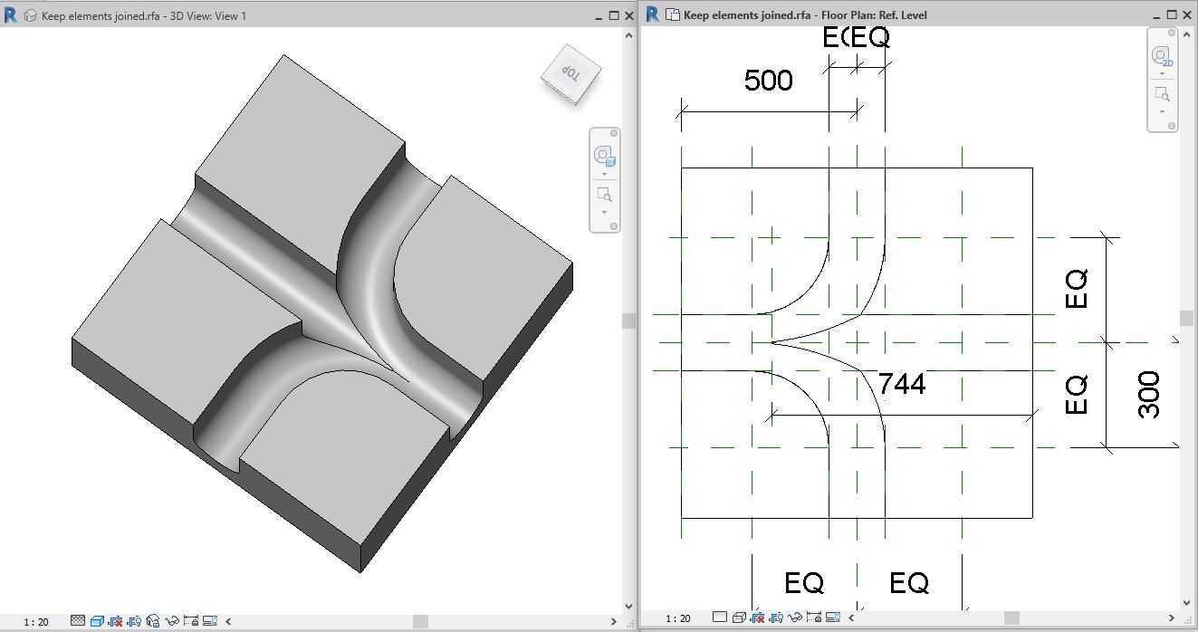Viewport: 1198px width, 632px height.
Task: Expand steering wheel options dropdown in 3D view
Action: pos(604,174)
